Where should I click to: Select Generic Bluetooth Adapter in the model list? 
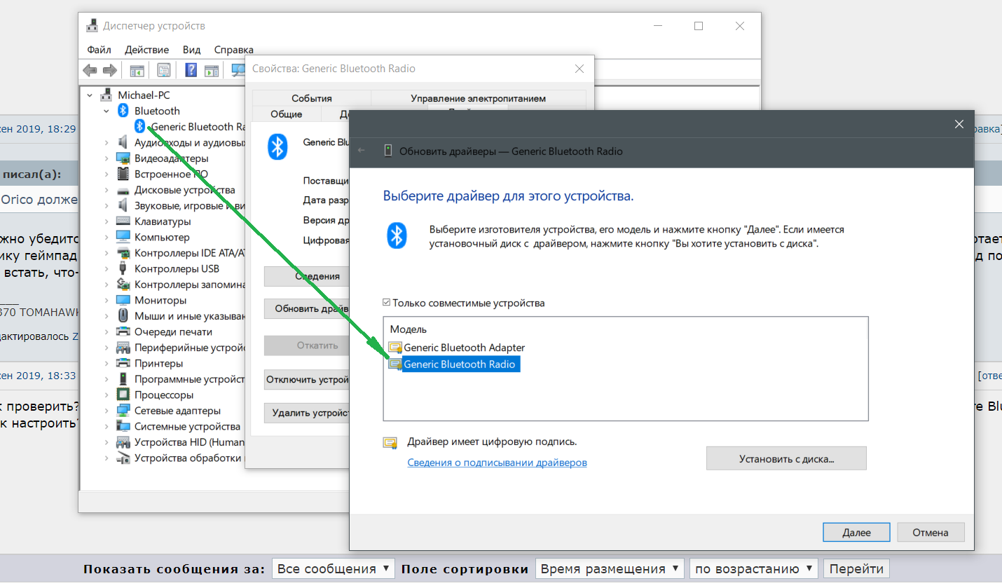point(464,348)
